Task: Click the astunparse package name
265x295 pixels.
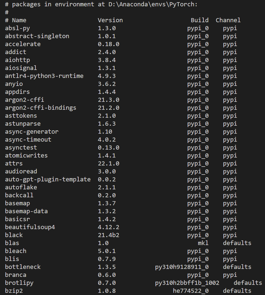Action: 23,123
